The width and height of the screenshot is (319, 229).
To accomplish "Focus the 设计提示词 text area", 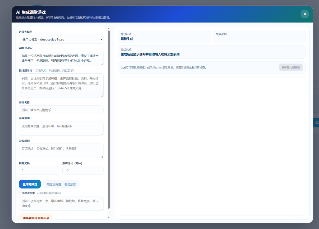I will [x=61, y=85].
